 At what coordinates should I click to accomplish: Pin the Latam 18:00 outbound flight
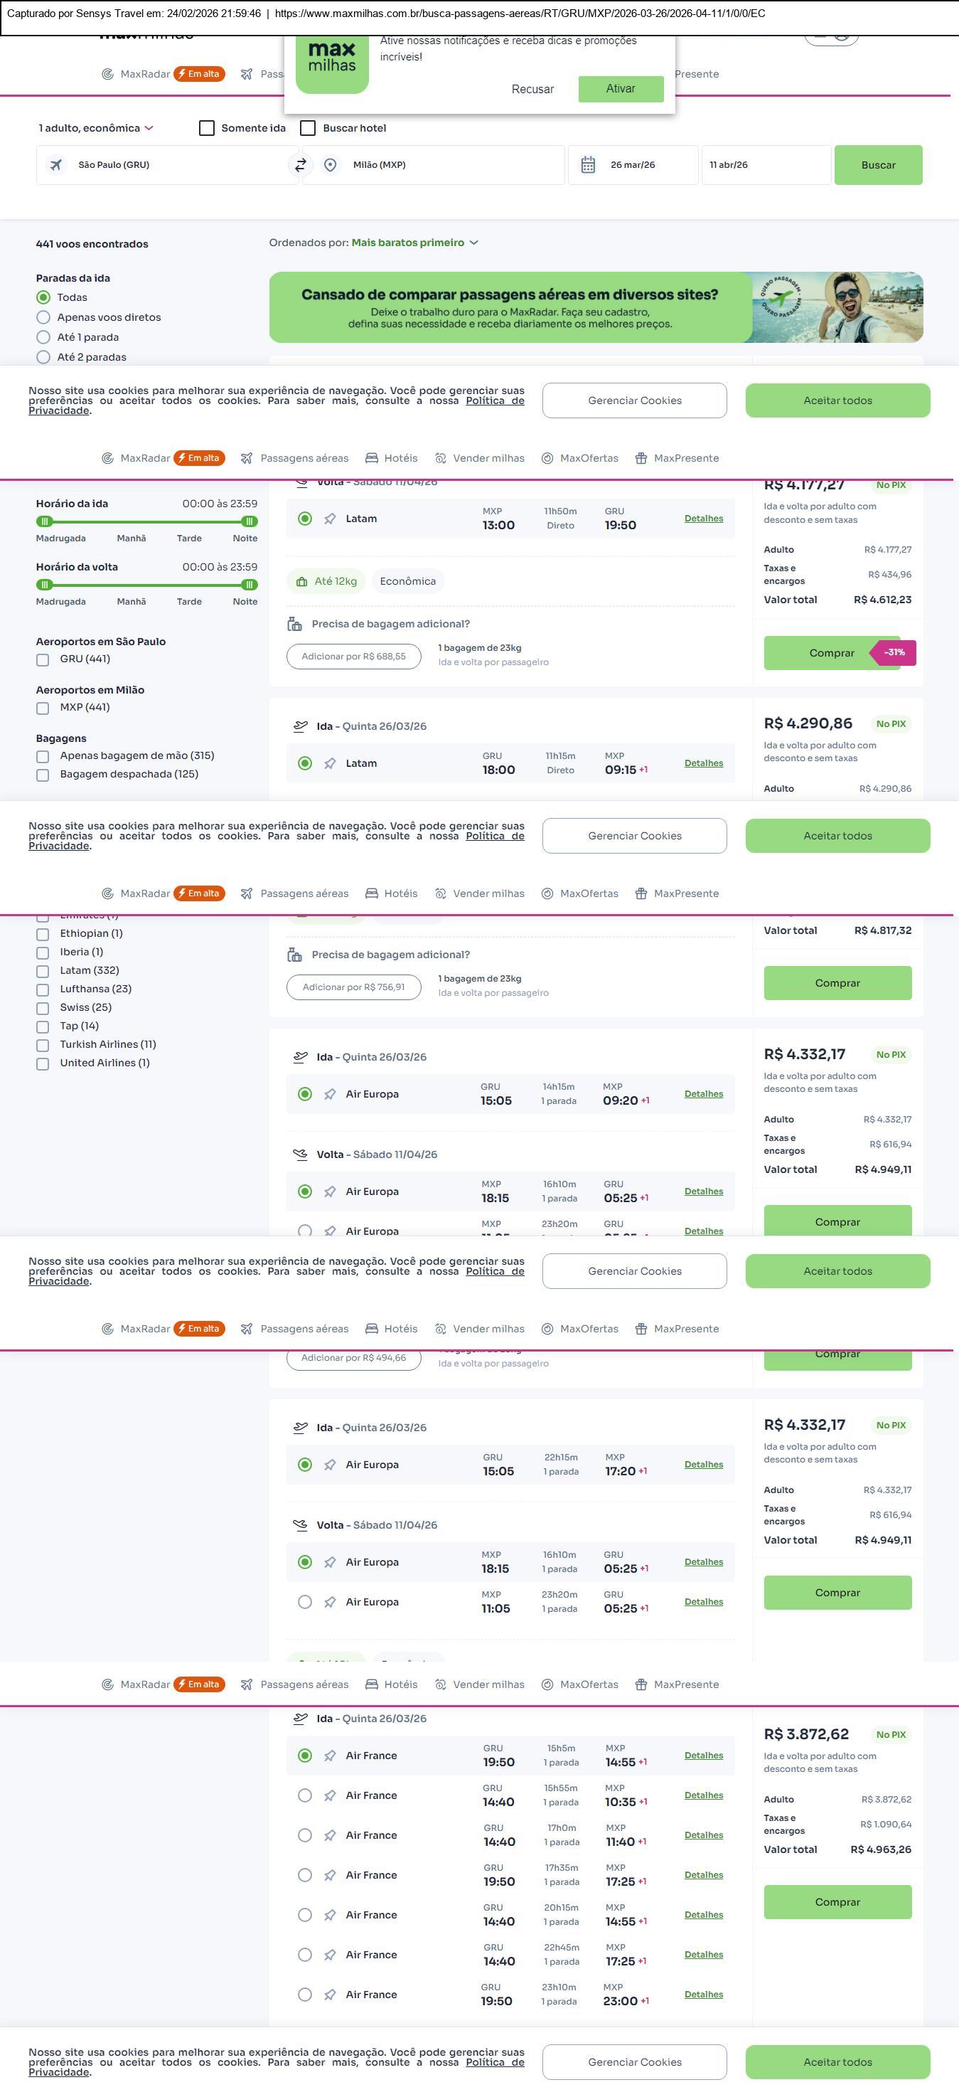pos(331,763)
